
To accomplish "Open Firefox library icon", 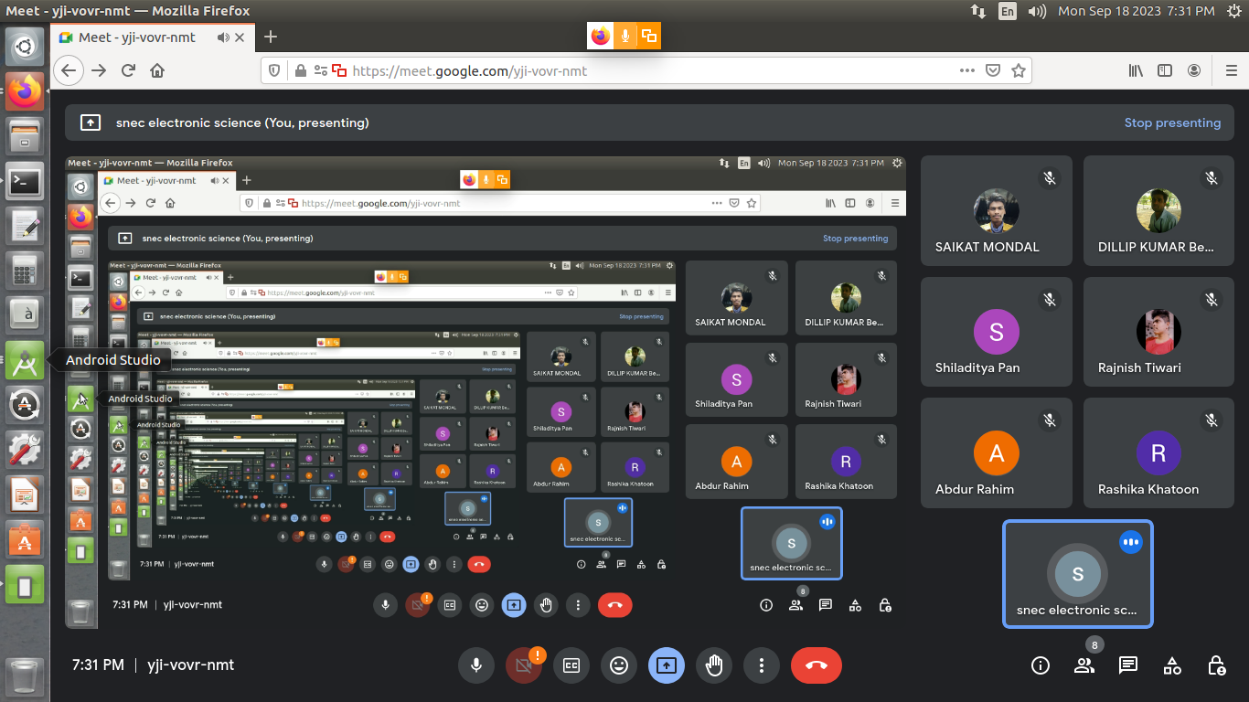I will [x=1136, y=70].
